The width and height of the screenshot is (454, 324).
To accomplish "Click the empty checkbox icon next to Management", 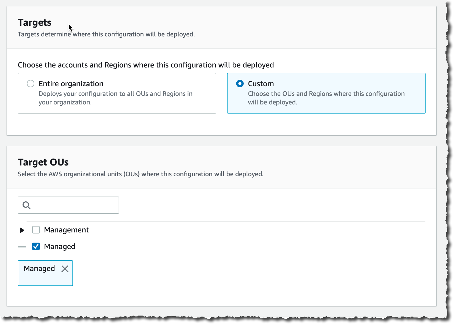I will point(36,230).
